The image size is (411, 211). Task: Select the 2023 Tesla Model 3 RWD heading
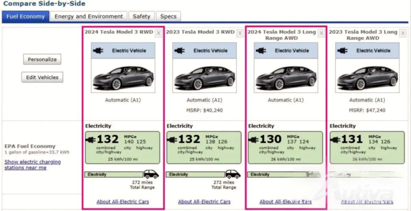(x=200, y=32)
